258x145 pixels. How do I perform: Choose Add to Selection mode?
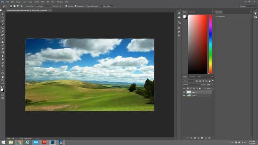click(15, 6)
